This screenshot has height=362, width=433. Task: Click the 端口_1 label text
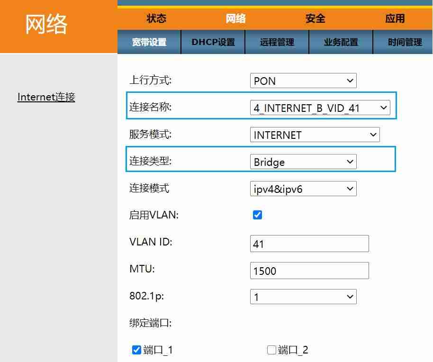click(x=158, y=350)
